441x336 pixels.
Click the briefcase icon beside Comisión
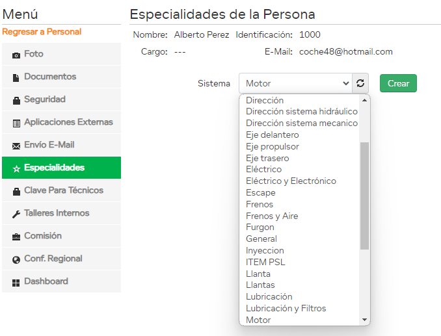[x=16, y=237]
